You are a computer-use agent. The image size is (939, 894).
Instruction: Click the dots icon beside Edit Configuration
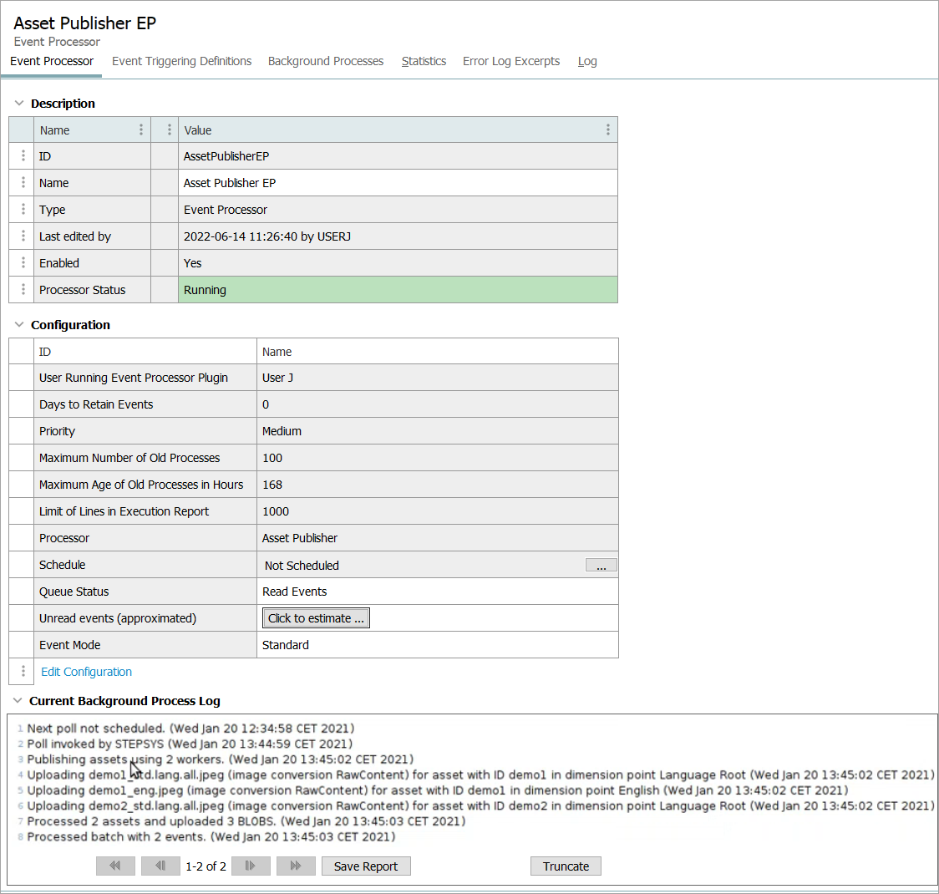coord(23,672)
